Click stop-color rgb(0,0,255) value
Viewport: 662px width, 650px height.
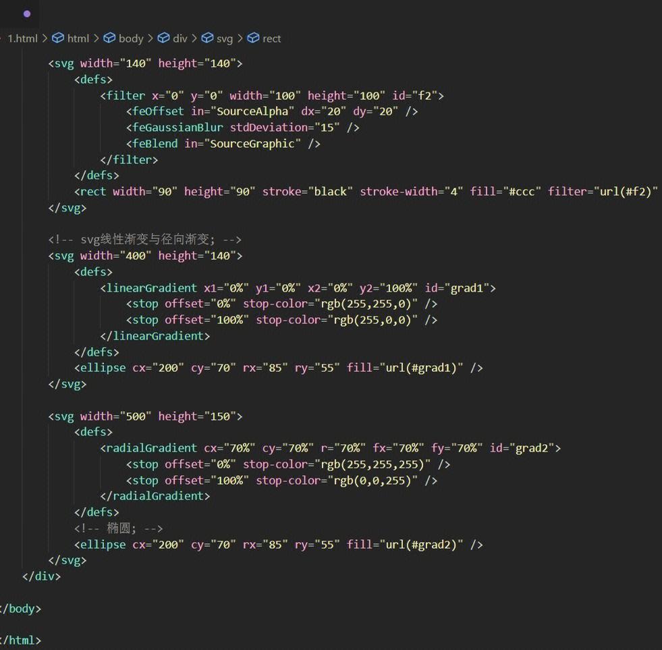coord(373,480)
